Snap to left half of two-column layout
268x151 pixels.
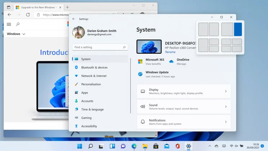203,29
